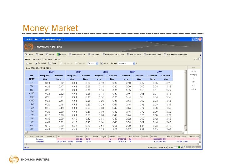This screenshot has width=225, height=168.
Task: Click the greyed 1-Click Mode item
Action: coord(66,63)
